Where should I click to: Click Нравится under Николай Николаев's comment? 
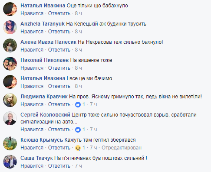click(x=32, y=68)
